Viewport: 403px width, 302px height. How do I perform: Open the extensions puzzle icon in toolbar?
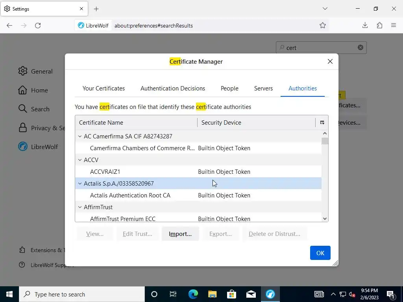(379, 25)
